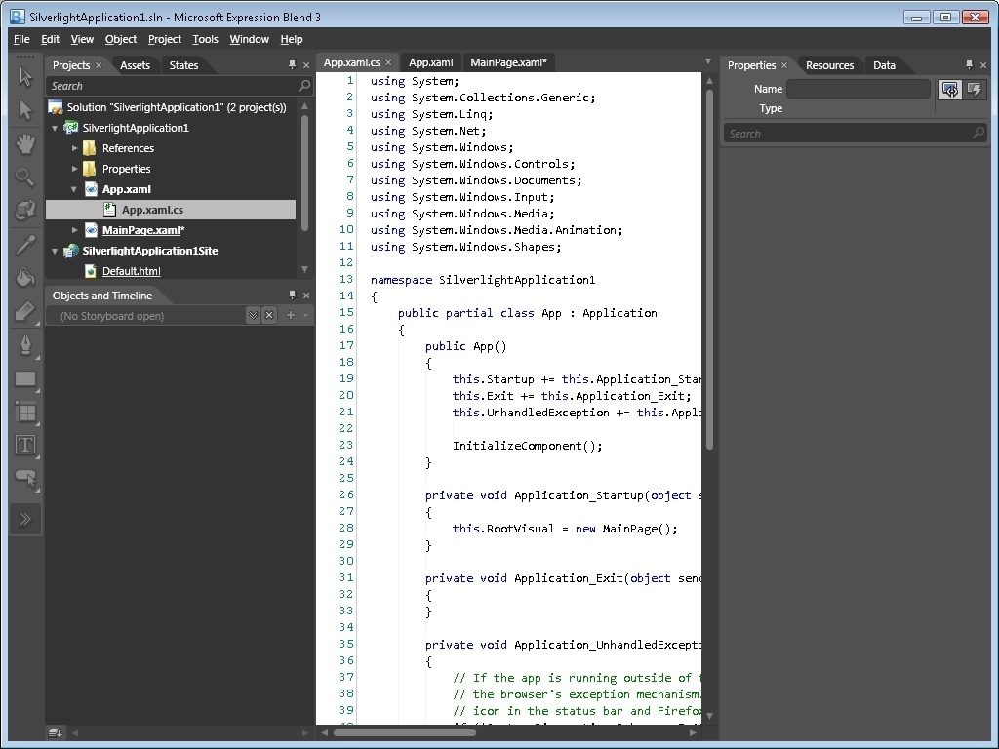Click the code editor horizontal scrollbar

[x=405, y=732]
